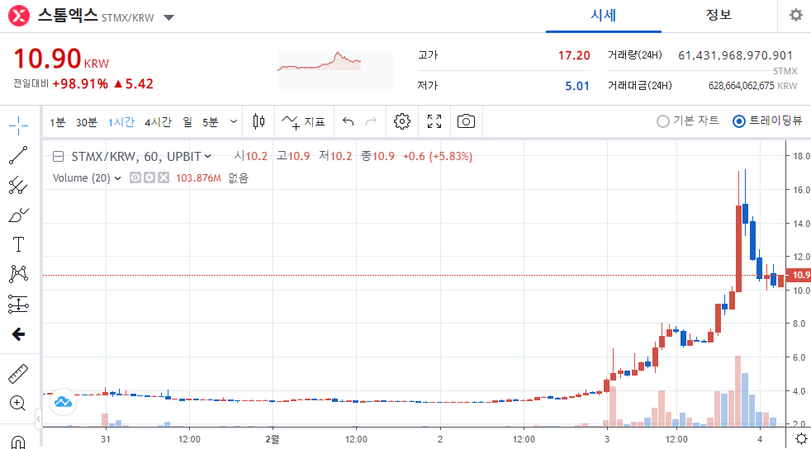Click the 2월 date label on time axis

point(272,439)
